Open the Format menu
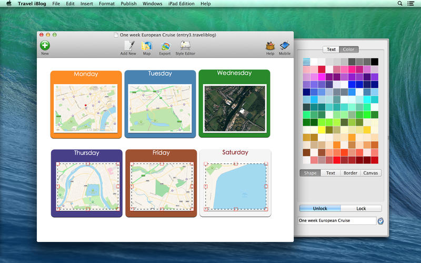 pyautogui.click(x=107, y=4)
